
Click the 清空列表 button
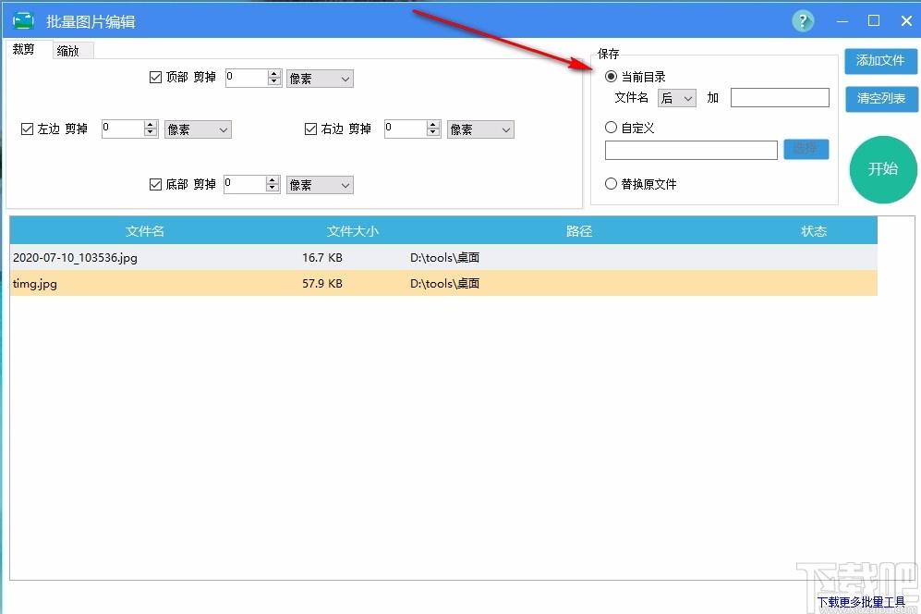click(881, 99)
